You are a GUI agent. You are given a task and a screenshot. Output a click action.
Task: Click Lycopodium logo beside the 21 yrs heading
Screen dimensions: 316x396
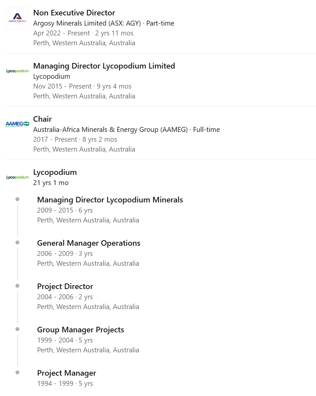point(17,177)
